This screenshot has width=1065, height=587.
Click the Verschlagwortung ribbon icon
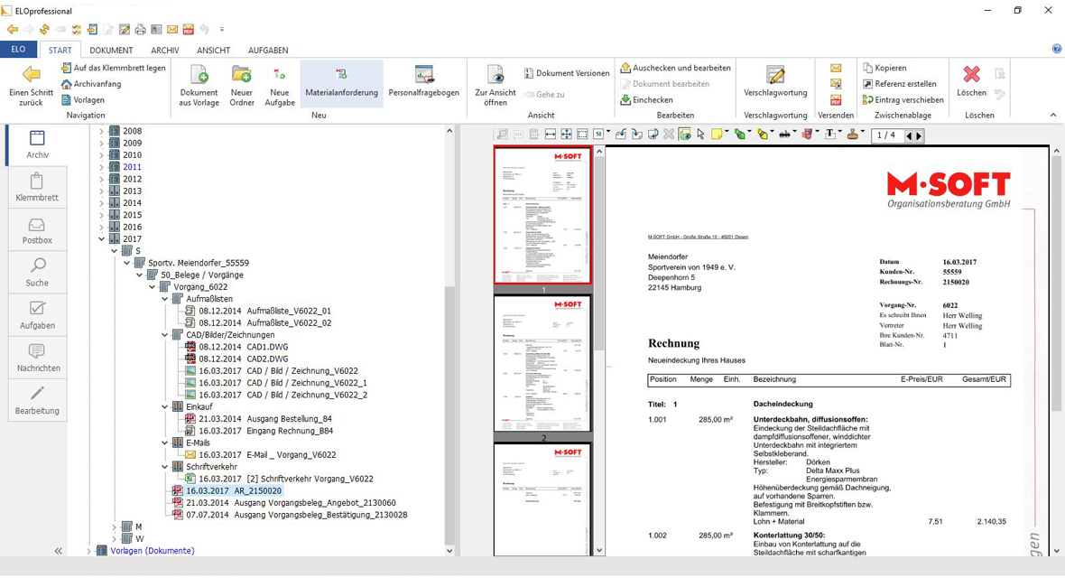pos(774,80)
